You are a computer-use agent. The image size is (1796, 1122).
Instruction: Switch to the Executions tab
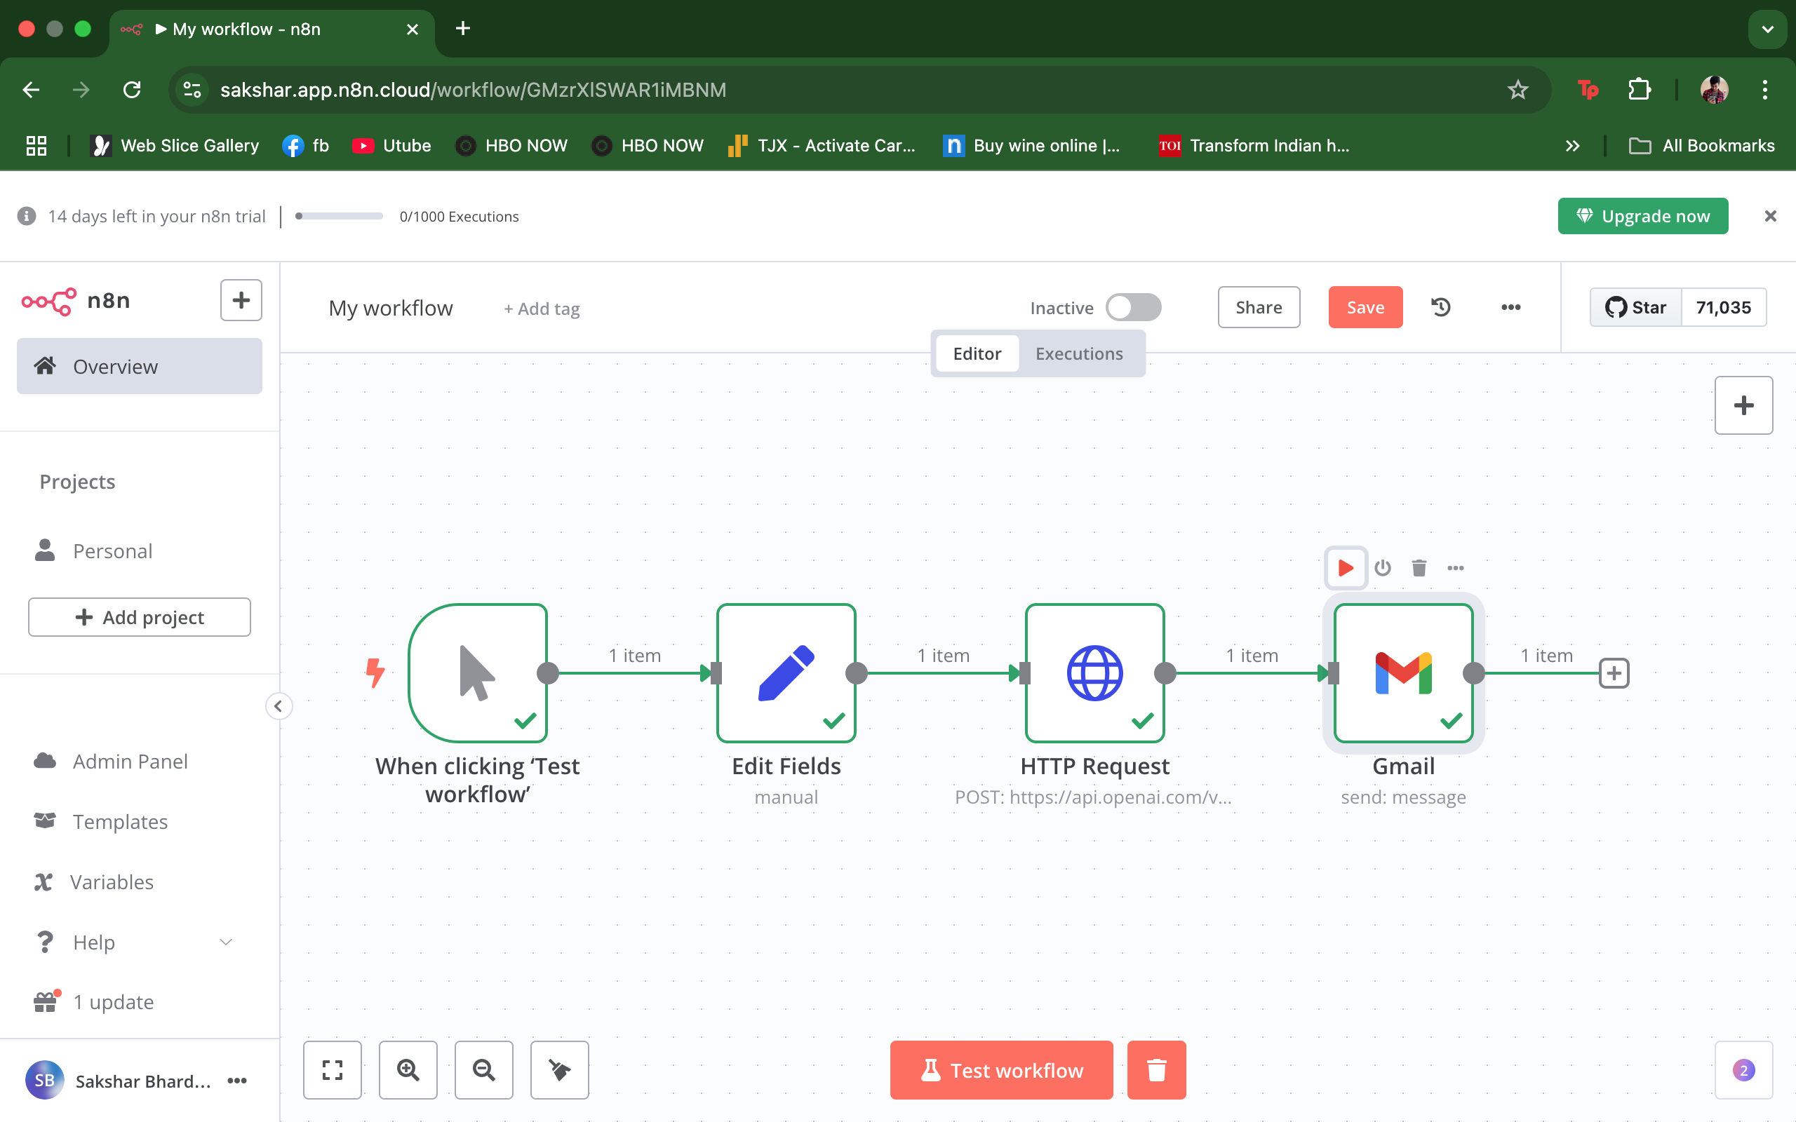click(x=1078, y=354)
